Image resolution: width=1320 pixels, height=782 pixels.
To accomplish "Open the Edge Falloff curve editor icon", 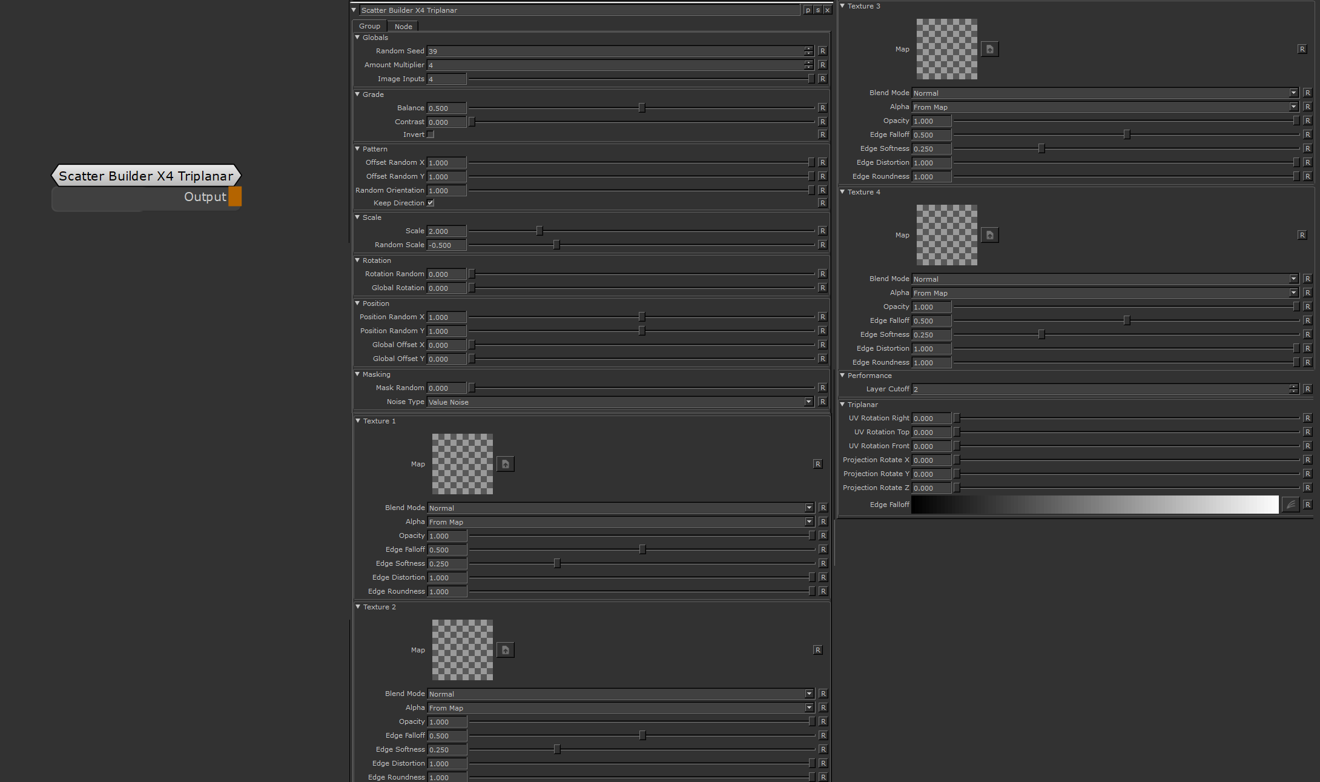I will (x=1290, y=505).
